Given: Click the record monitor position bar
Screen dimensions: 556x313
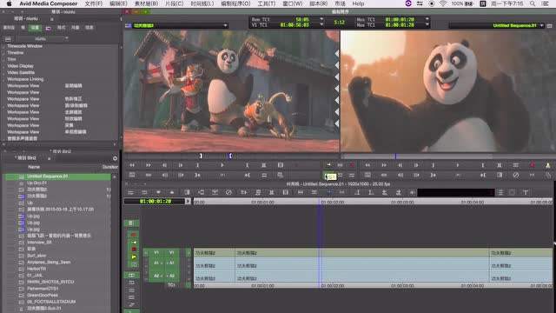Looking at the screenshot, I should coord(448,156).
